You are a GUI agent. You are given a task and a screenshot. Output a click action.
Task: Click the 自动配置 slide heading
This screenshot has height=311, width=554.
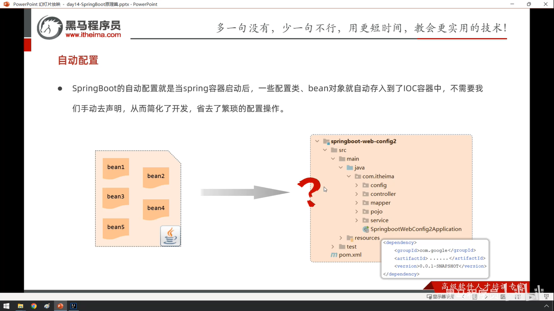tap(78, 60)
